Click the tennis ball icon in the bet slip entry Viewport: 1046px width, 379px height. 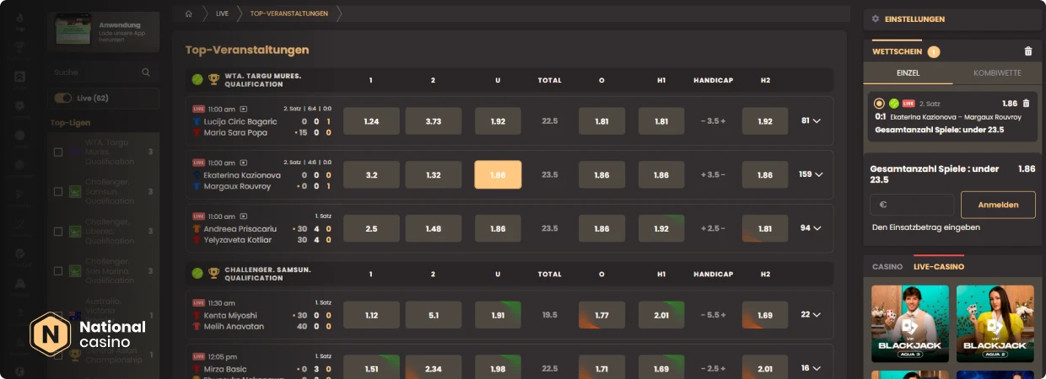pyautogui.click(x=894, y=103)
